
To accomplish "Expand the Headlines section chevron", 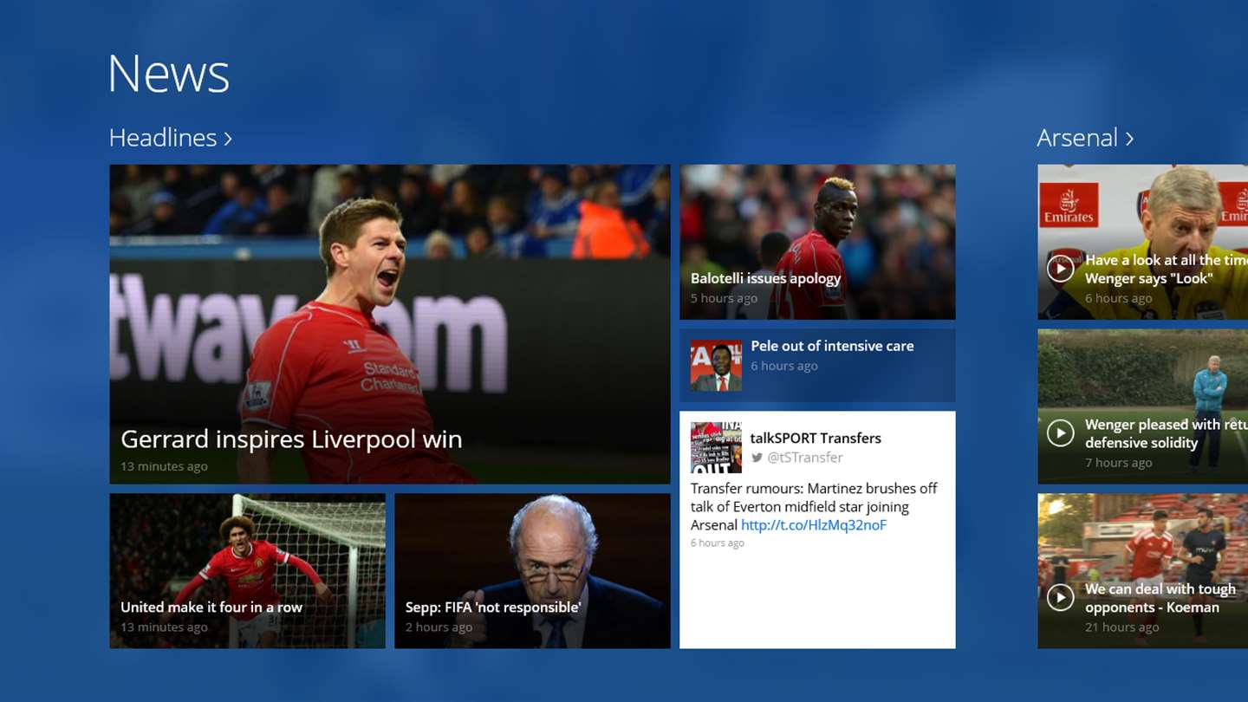I will click(x=228, y=139).
